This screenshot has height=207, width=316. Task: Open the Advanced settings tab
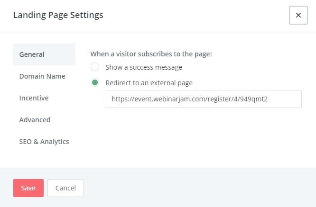pyautogui.click(x=35, y=120)
